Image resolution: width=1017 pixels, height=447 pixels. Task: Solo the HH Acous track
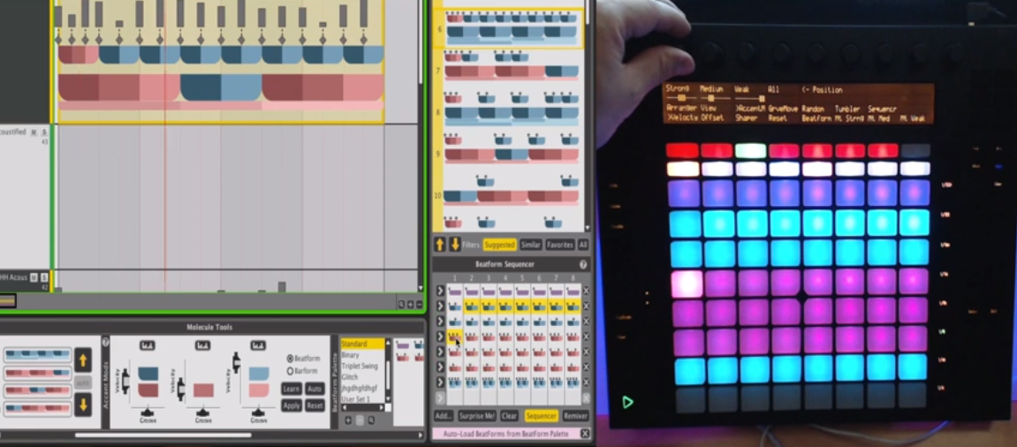click(x=44, y=277)
